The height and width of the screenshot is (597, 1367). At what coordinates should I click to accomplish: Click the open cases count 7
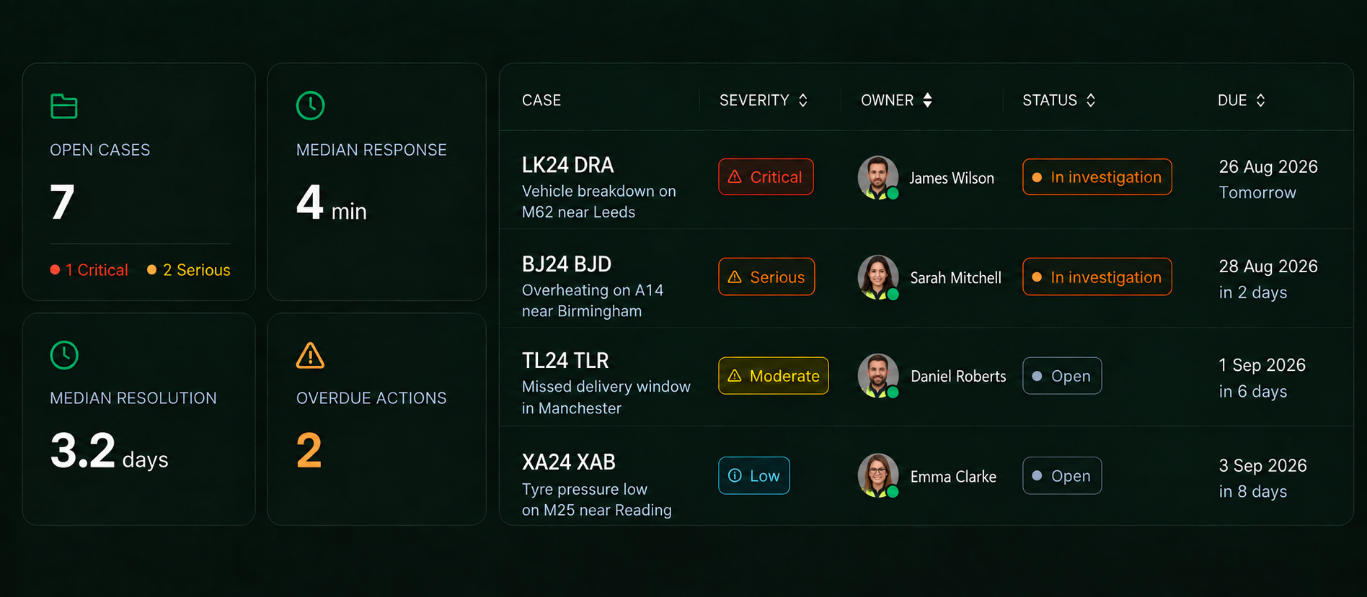(x=62, y=202)
